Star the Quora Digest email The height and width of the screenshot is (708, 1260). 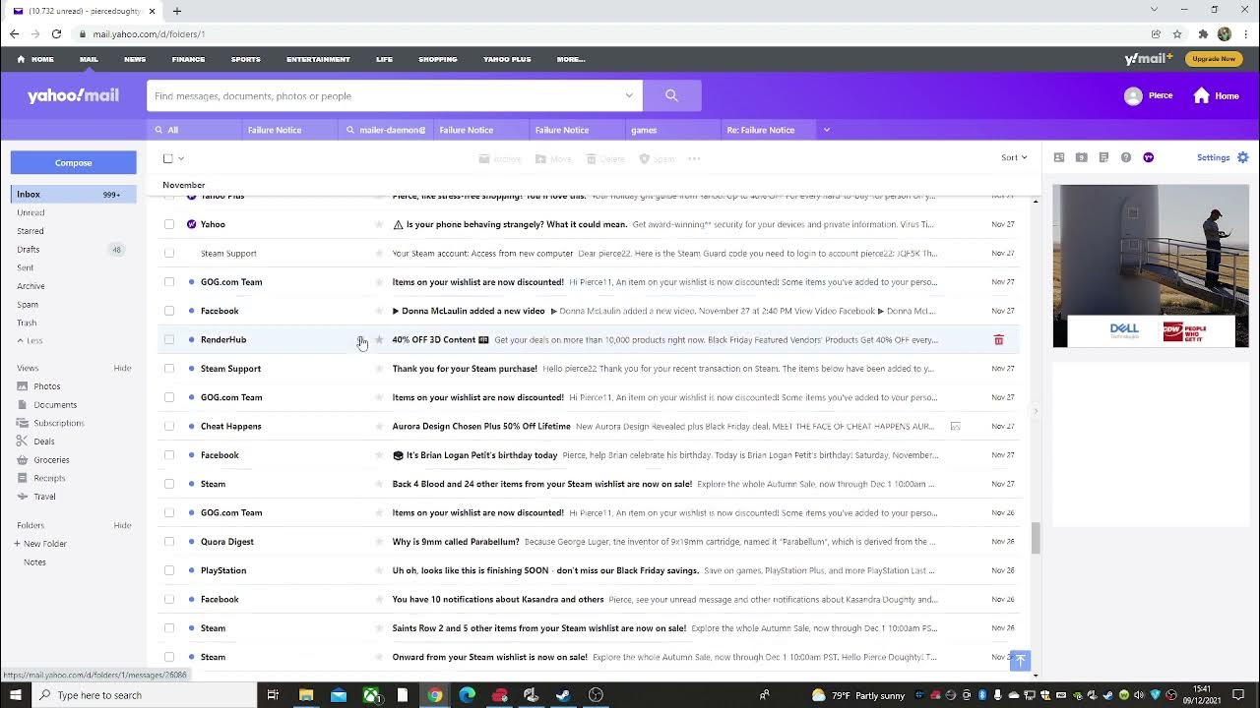click(379, 542)
